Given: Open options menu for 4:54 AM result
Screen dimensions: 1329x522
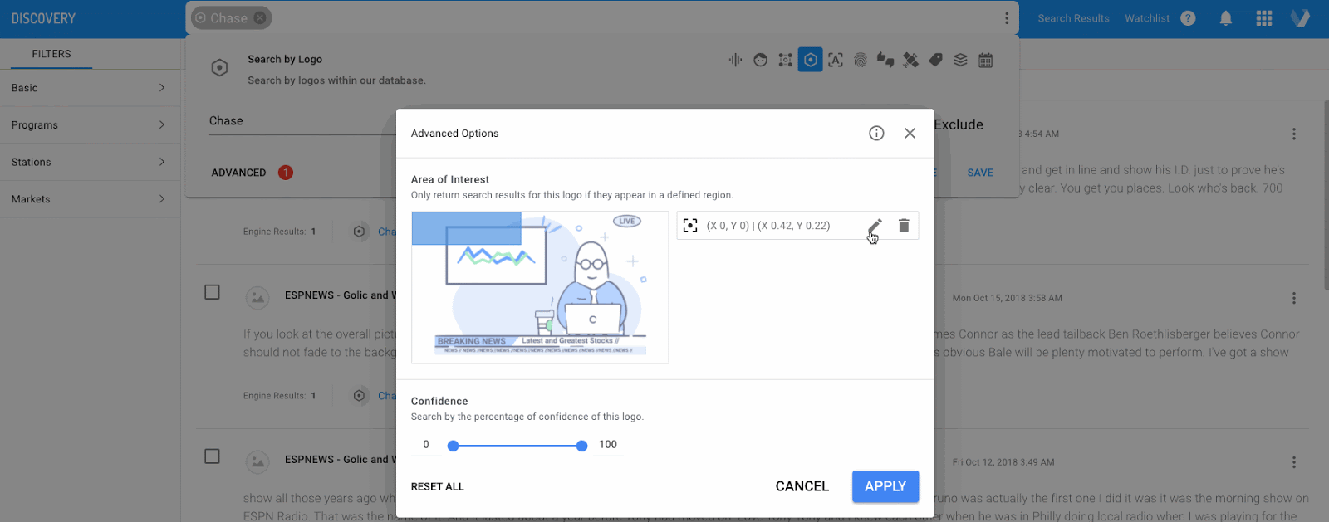Looking at the screenshot, I should pos(1293,134).
